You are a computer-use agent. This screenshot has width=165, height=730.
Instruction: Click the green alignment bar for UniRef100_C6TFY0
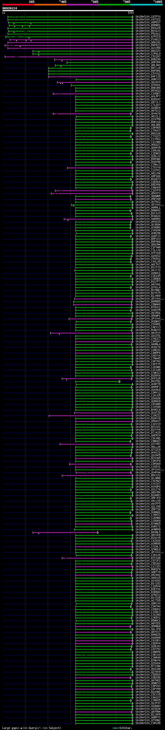point(71,17)
